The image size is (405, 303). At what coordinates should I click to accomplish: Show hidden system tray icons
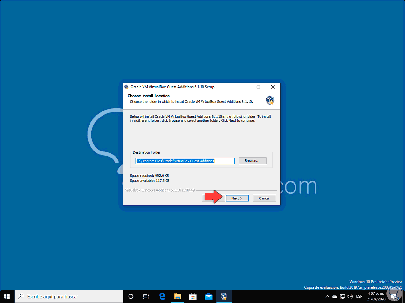pyautogui.click(x=327, y=296)
